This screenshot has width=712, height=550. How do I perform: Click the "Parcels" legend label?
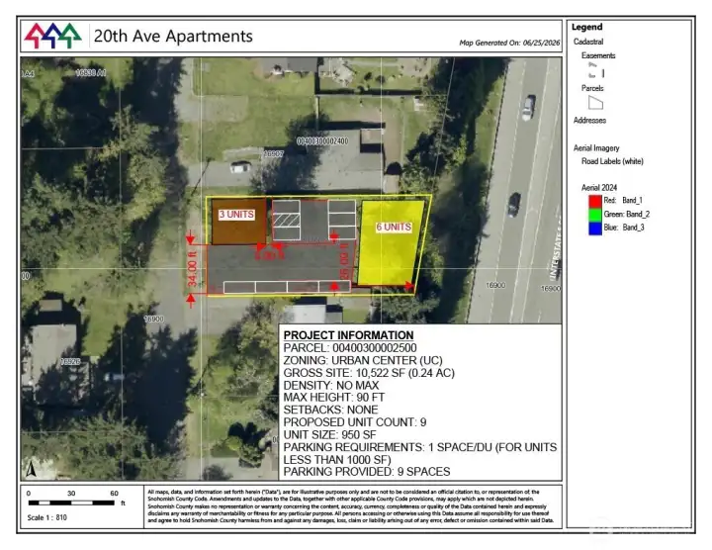point(592,88)
